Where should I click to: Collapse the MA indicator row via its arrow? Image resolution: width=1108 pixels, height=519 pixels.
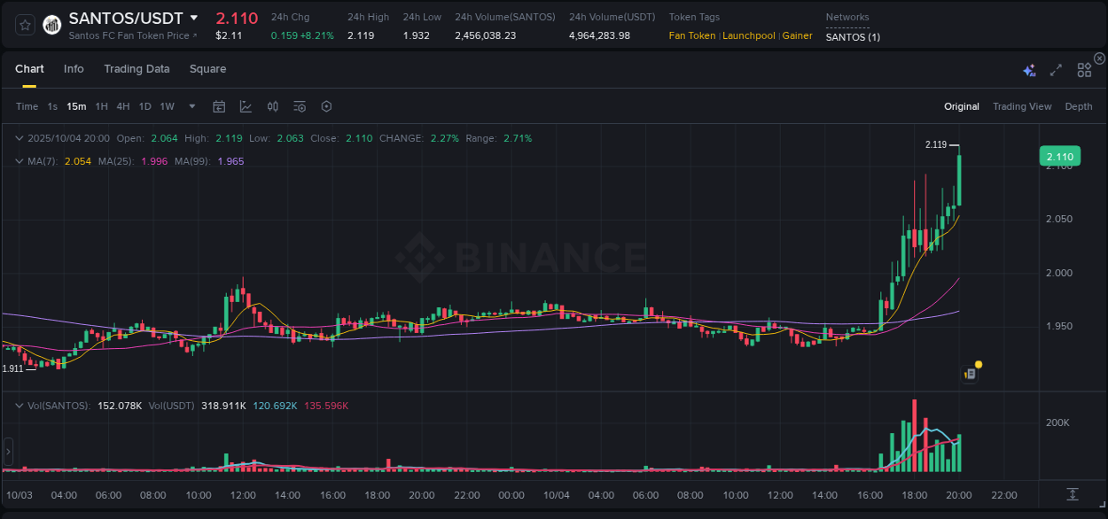[20, 161]
